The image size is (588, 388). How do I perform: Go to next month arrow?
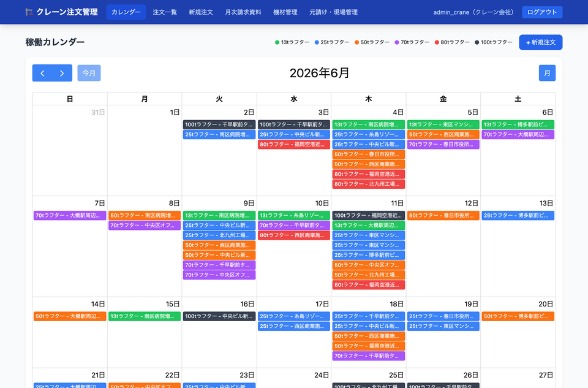tap(62, 73)
